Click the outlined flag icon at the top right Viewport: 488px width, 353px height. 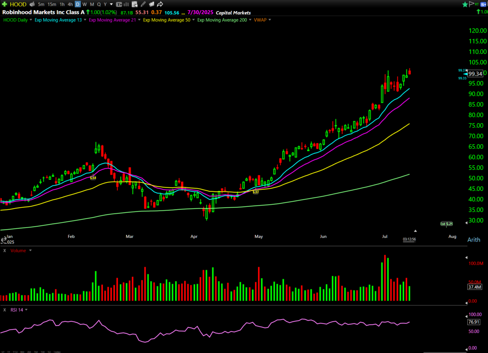click(x=471, y=4)
